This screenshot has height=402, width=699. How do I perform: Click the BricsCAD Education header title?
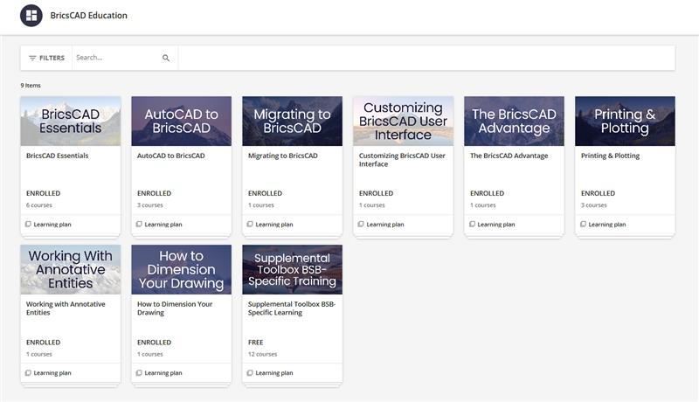[x=88, y=16]
